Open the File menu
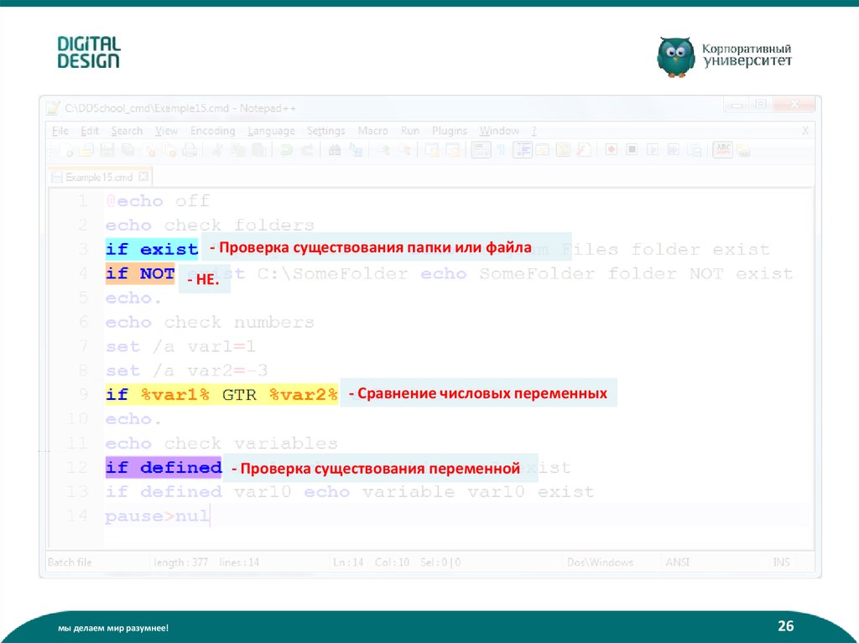 [x=60, y=131]
